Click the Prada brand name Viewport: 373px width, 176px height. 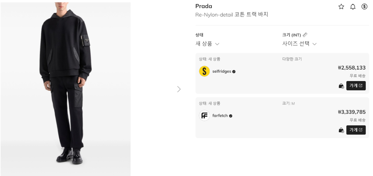(204, 6)
